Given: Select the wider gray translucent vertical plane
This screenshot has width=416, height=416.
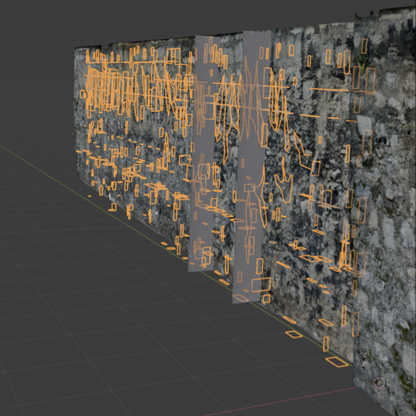Looking at the screenshot, I should pos(251,167).
